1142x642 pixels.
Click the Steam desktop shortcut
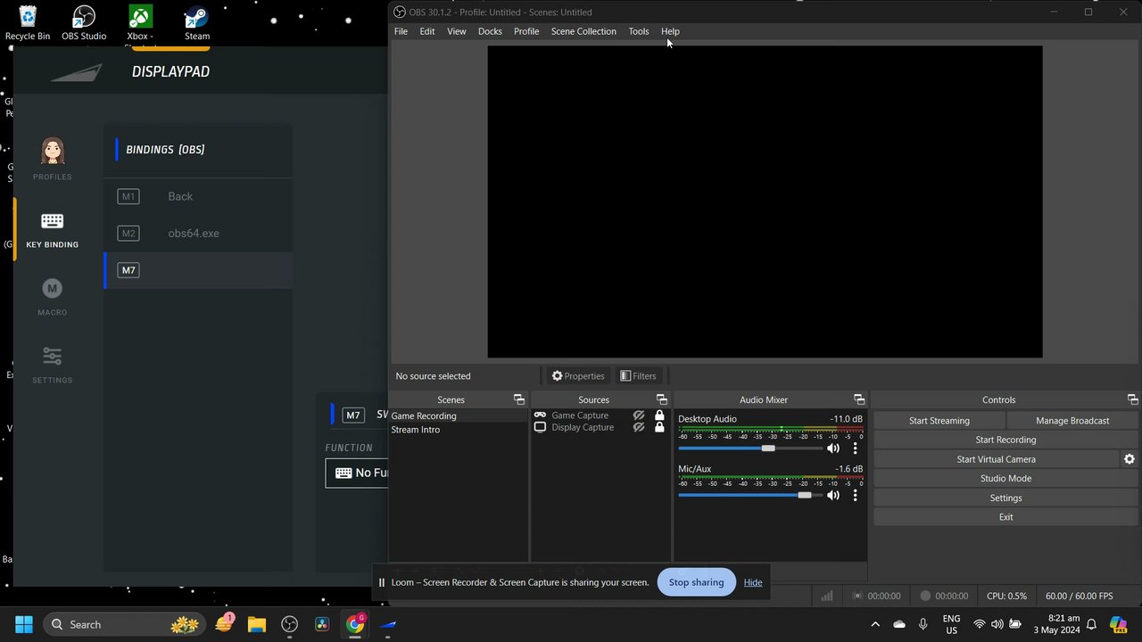coord(197,23)
